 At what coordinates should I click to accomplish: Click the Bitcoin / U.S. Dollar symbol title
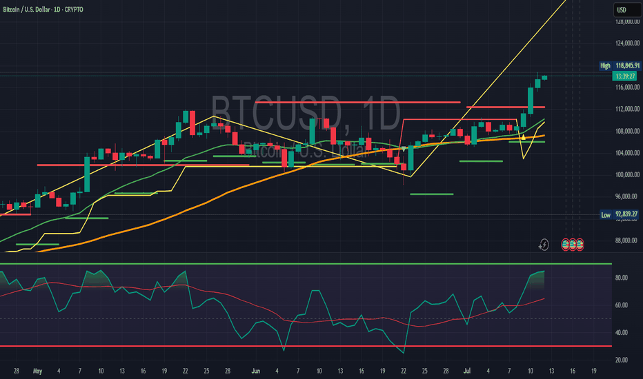click(43, 10)
